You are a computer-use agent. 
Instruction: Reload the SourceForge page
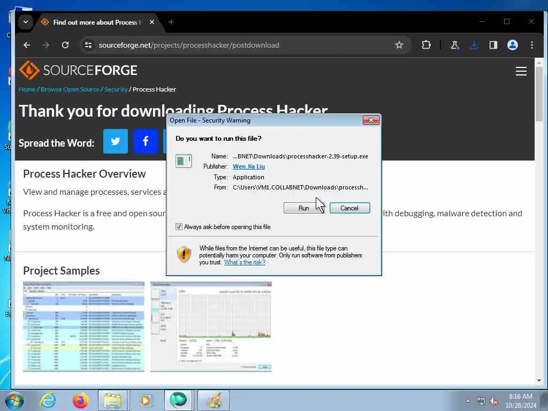(65, 45)
